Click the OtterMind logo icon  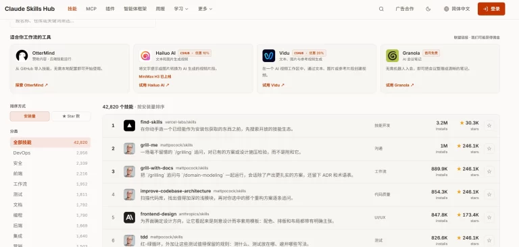pyautogui.click(x=22, y=55)
